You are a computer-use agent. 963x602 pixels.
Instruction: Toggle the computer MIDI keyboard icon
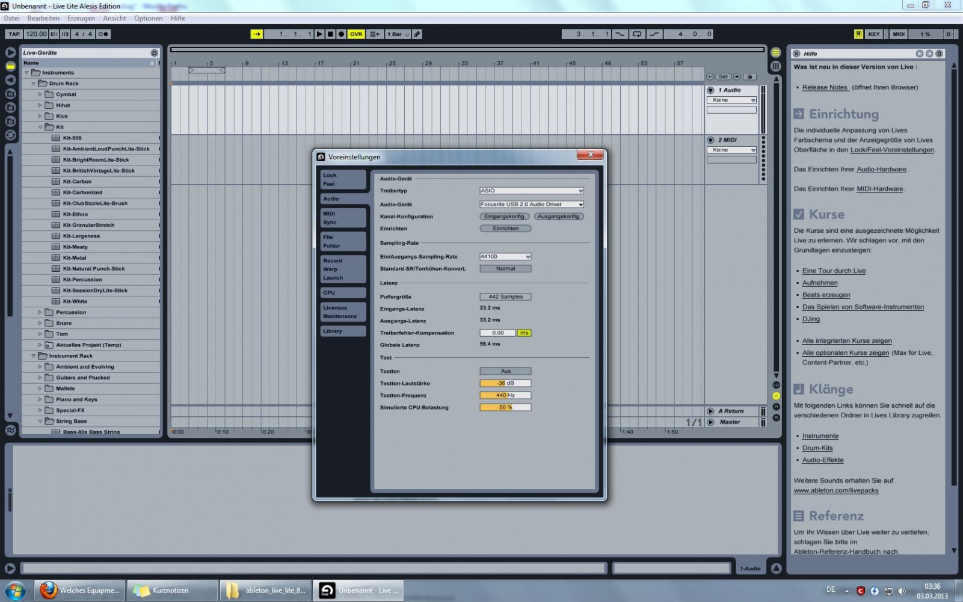tap(858, 34)
